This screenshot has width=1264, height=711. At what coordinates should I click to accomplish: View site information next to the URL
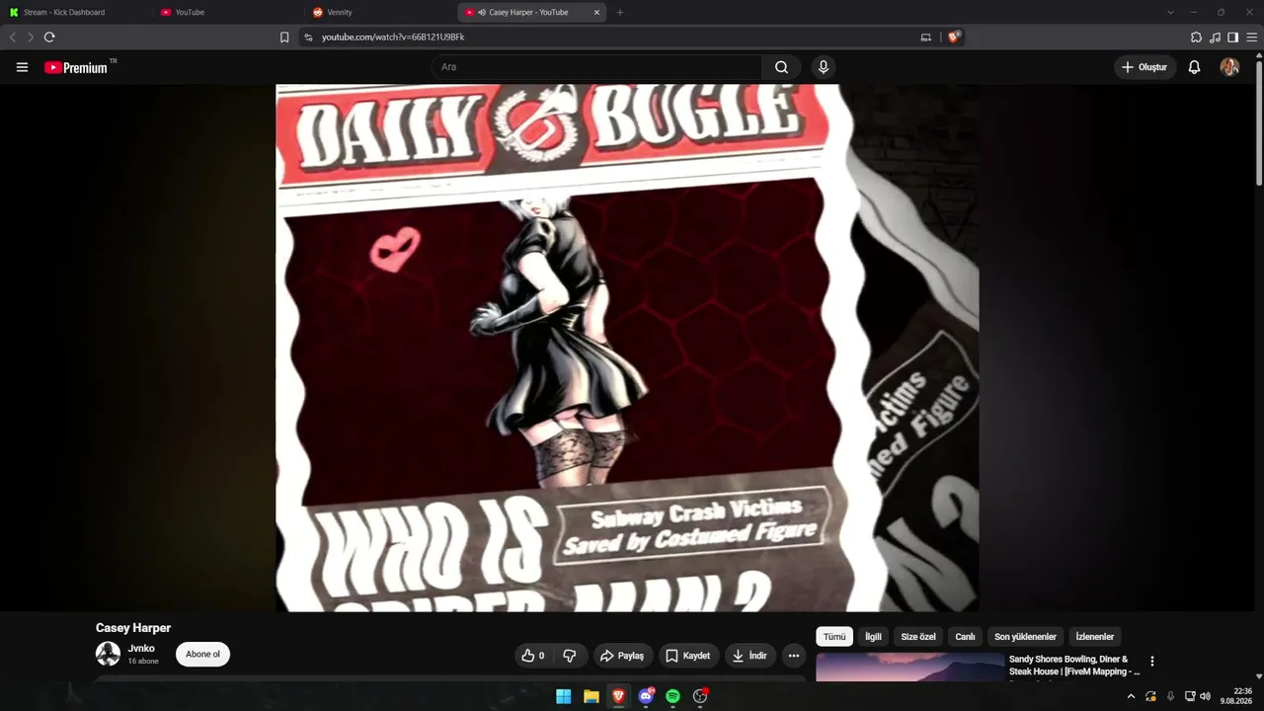click(x=308, y=38)
